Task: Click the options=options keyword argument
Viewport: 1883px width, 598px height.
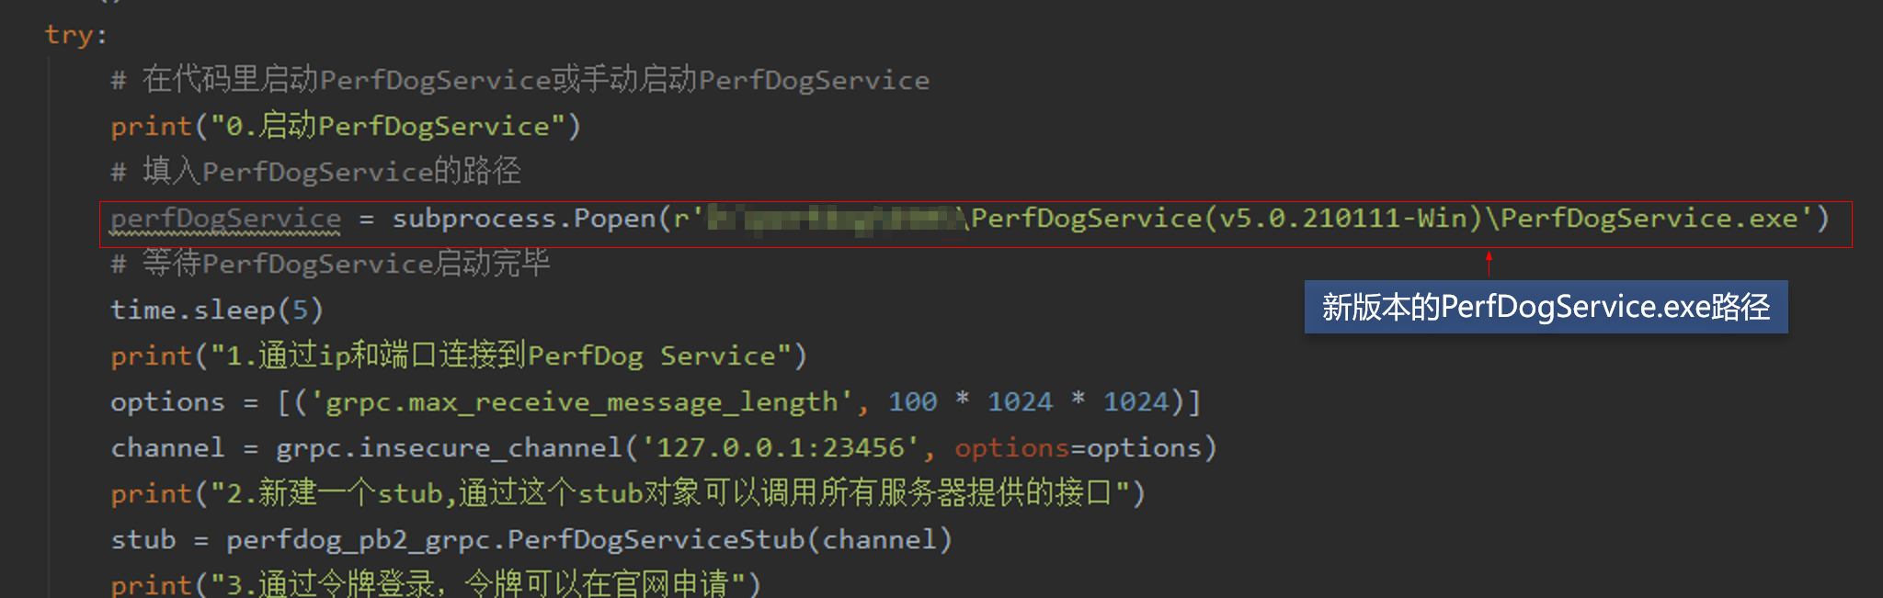Action: [1078, 448]
